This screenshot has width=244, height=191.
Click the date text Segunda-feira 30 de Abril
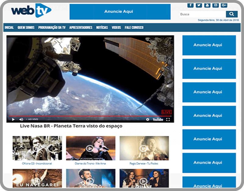(218, 20)
